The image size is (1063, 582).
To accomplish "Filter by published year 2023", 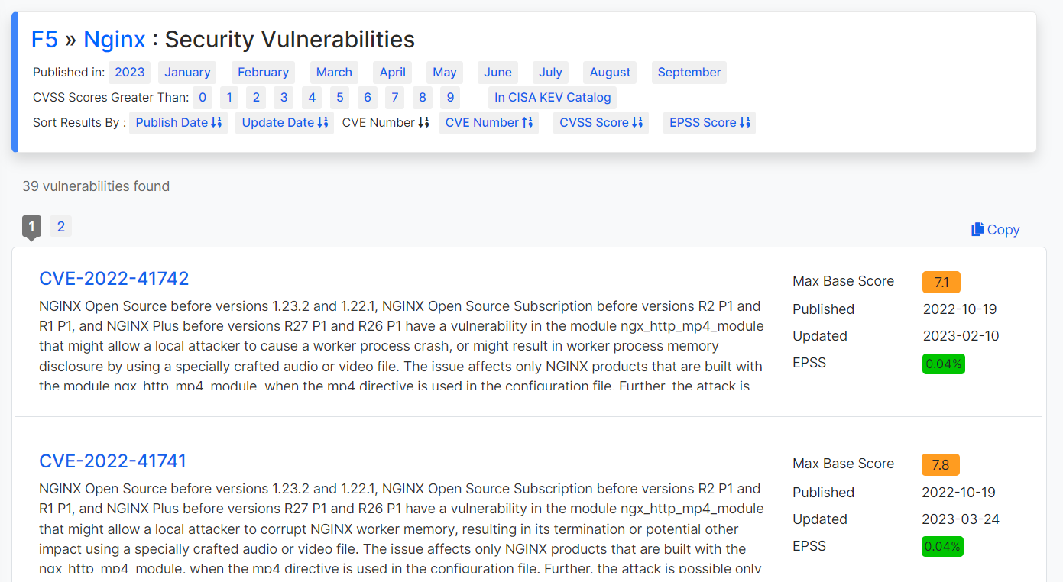I will pos(130,72).
